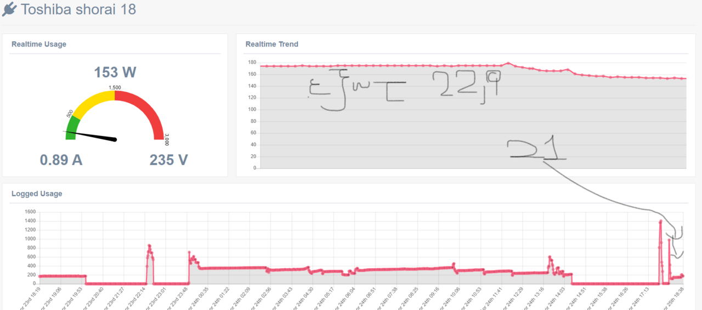This screenshot has height=310, width=702.
Task: Click the highest data point in Realtime Trend
Action: 508,63
